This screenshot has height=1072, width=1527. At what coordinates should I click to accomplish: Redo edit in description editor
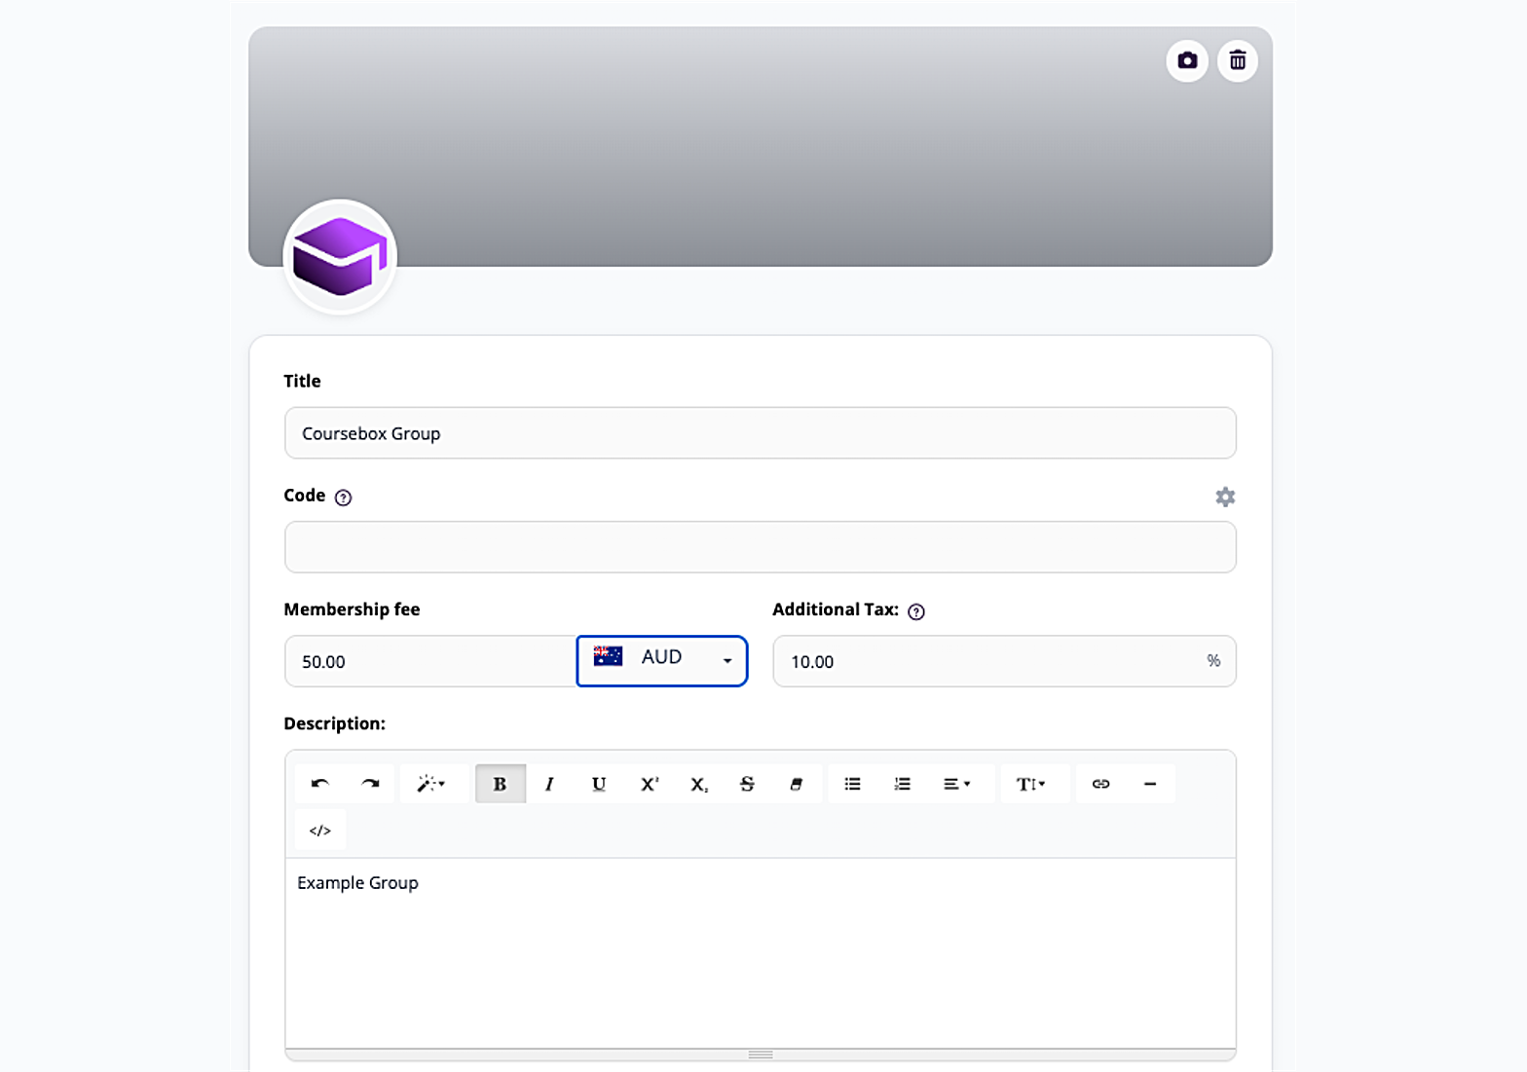pyautogui.click(x=370, y=784)
